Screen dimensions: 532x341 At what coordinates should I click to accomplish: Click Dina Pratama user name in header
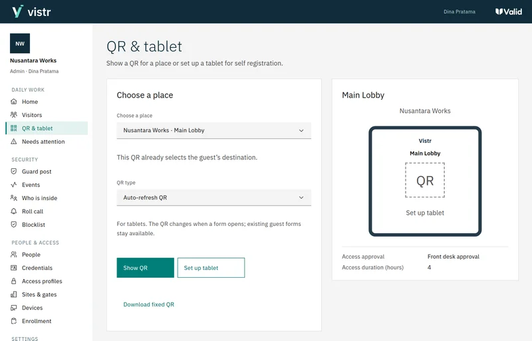[459, 11]
